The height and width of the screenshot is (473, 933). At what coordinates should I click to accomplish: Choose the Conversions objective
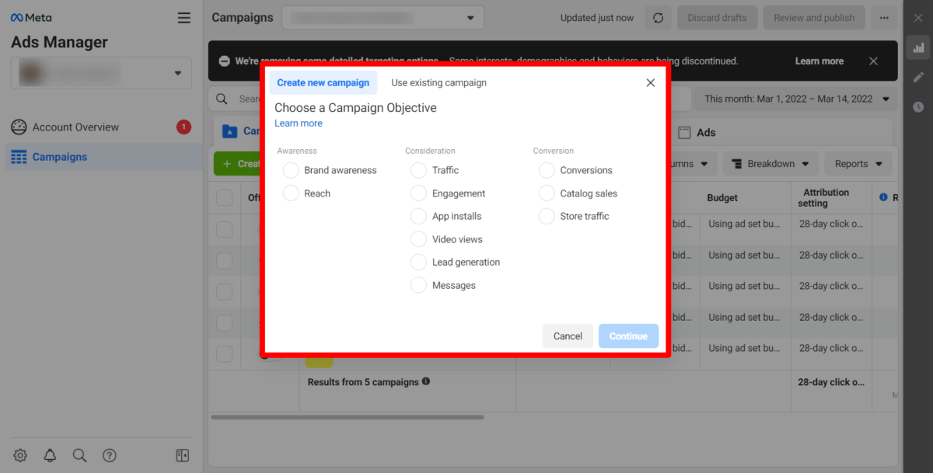tap(547, 170)
